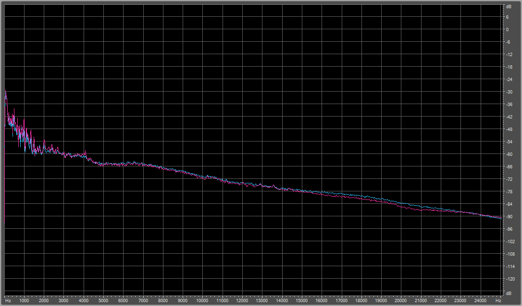The height and width of the screenshot is (306, 522).
Task: Select the -90 dB level label
Action: coord(509,216)
